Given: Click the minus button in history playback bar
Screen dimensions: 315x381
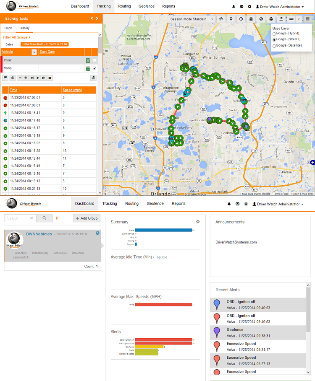Looking at the screenshot, I should click(x=20, y=78).
